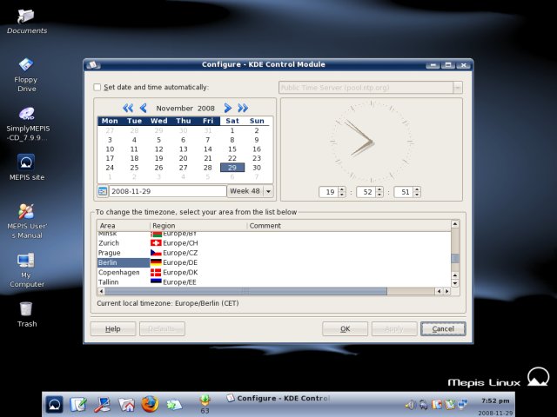557x417 pixels.
Task: Select November 30 in the calendar
Action: (257, 168)
